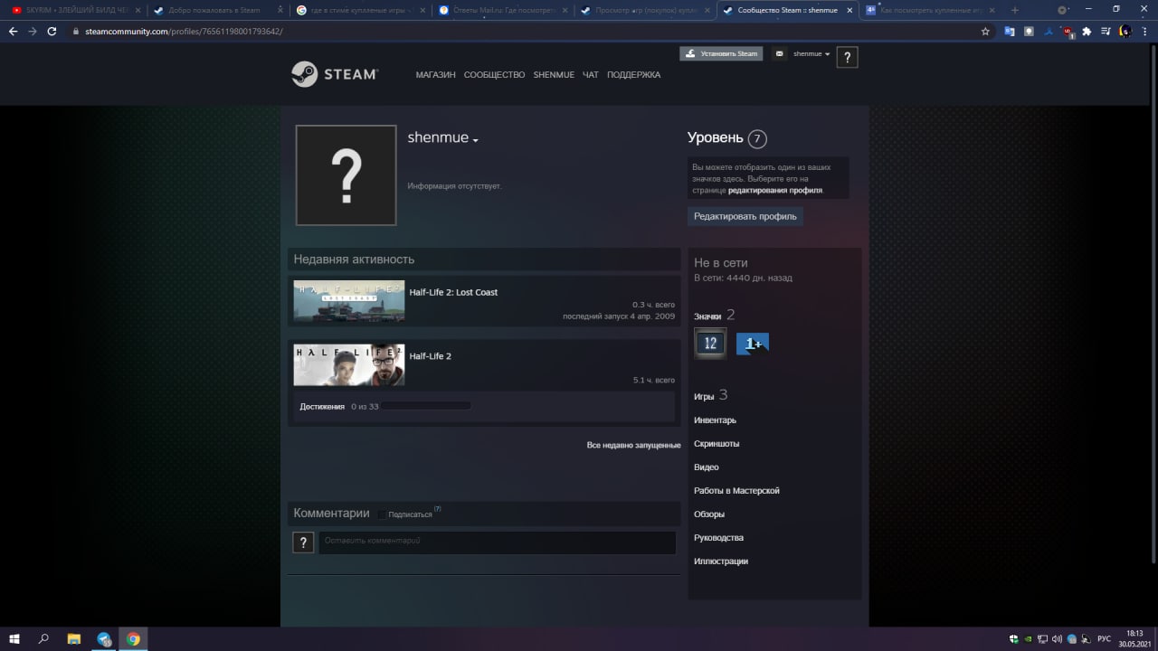Click the Half-Life 2 achievements progress bar
1158x651 pixels.
(426, 407)
